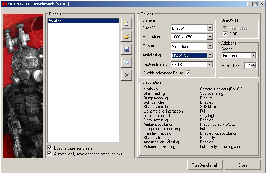Open the Texture filtering dropdown
The height and width of the screenshot is (173, 266).
click(x=210, y=64)
